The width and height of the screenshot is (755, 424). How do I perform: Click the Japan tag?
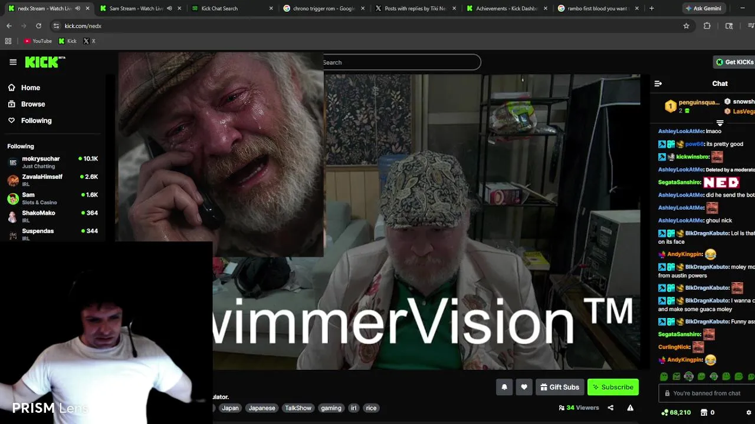(x=230, y=408)
